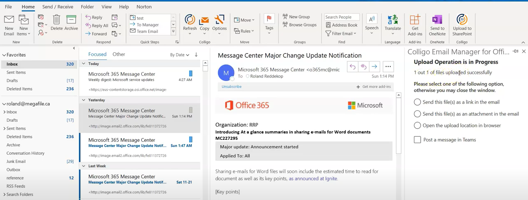Switch to the Other inbox tab

(119, 54)
